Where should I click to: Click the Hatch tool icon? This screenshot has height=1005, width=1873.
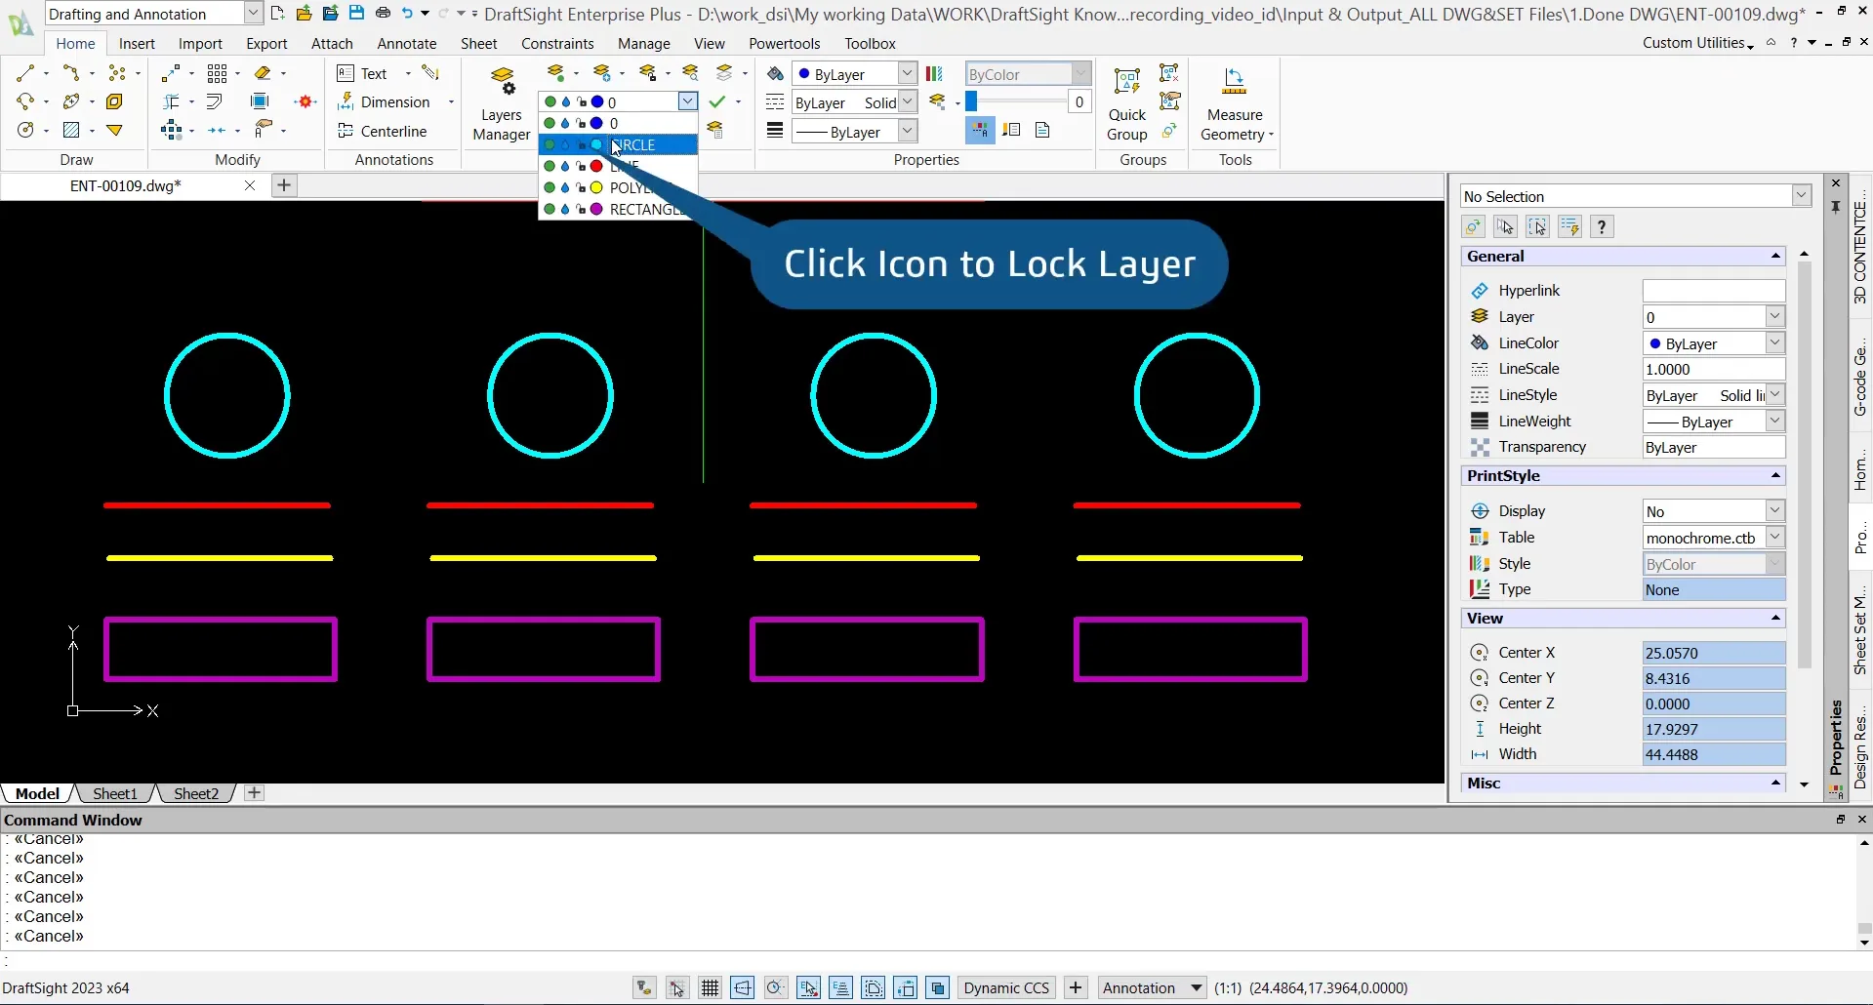71,131
